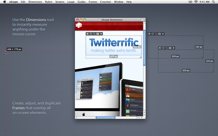Click the scroll up arrow in xScope Dimensions
218x136 pixels.
click(144, 112)
